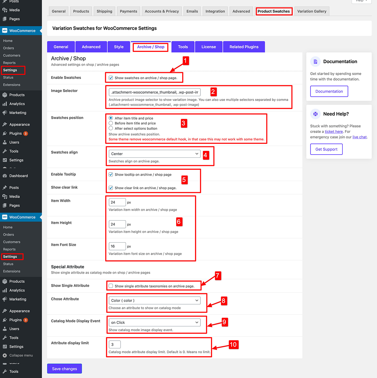Viewport: 377px width, 378px height.
Task: Click the upper WooCommerce logo icon in sidebar
Action: 5,31
